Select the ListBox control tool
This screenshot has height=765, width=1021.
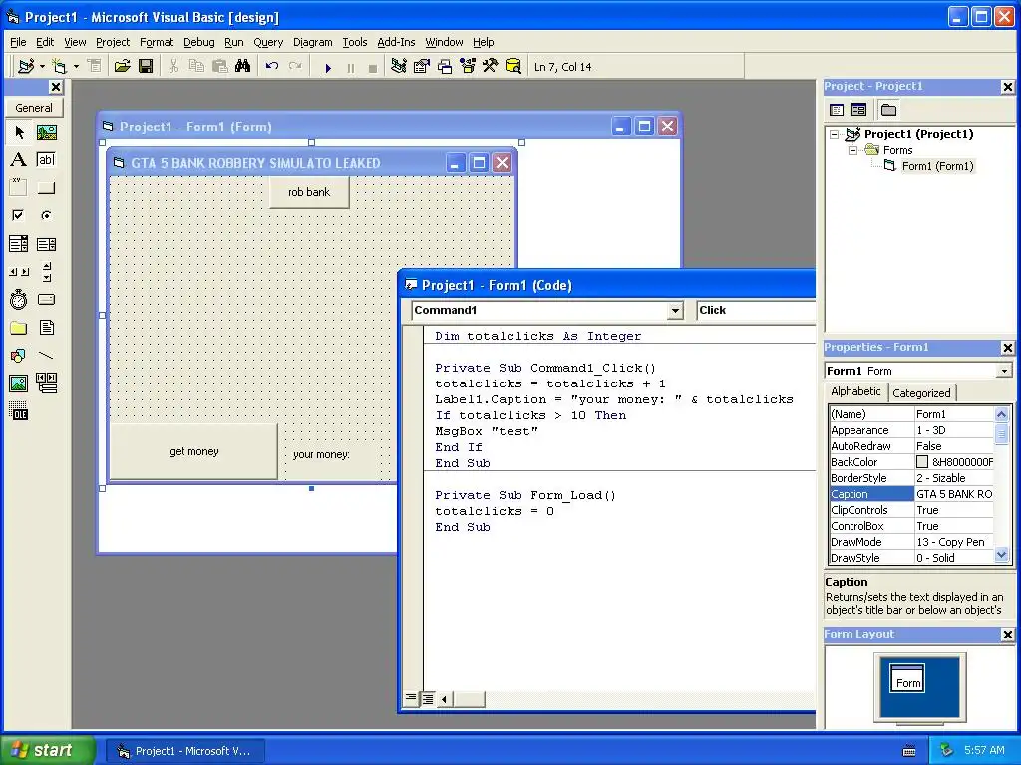click(46, 244)
